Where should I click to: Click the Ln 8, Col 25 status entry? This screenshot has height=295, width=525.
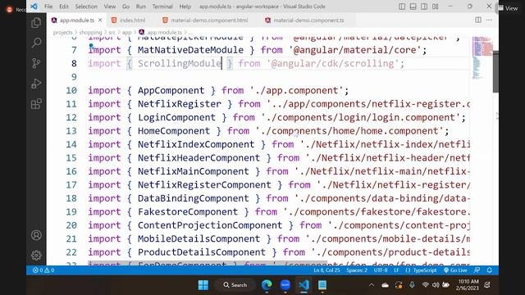[326, 270]
